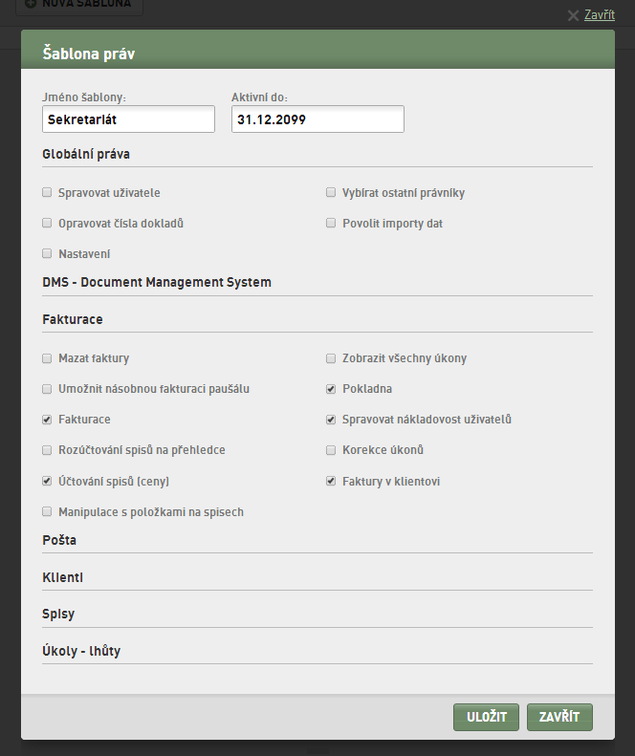This screenshot has width=635, height=756.
Task: Enable the Spravovat uživatele checkbox
Action: [47, 193]
